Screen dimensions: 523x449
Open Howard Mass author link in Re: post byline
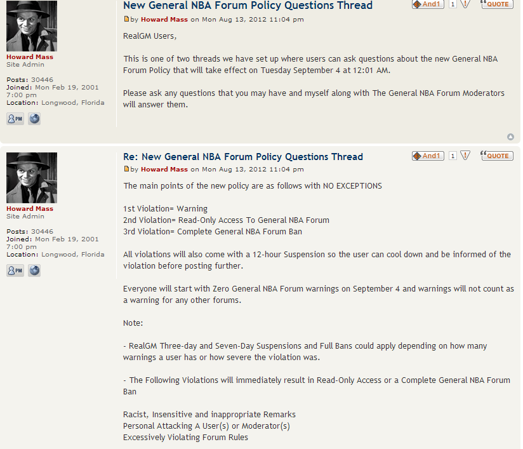164,170
